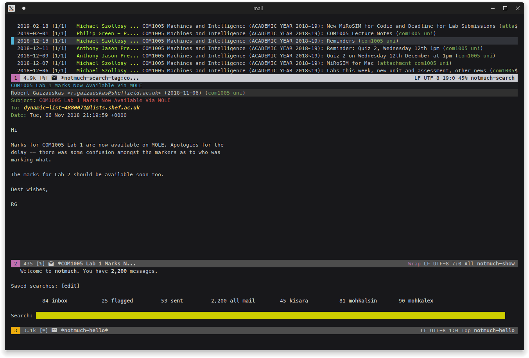Click the X11 icon in title bar
This screenshot has height=358, width=529.
click(x=11, y=8)
